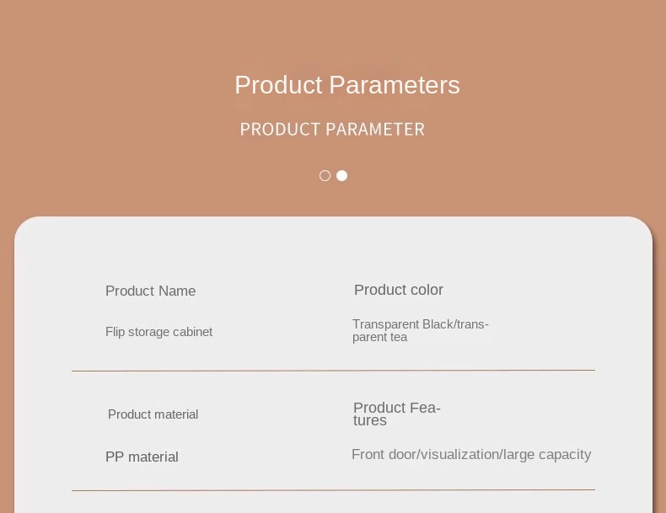Click the 'Product Features' label
The height and width of the screenshot is (513, 666).
(396, 414)
